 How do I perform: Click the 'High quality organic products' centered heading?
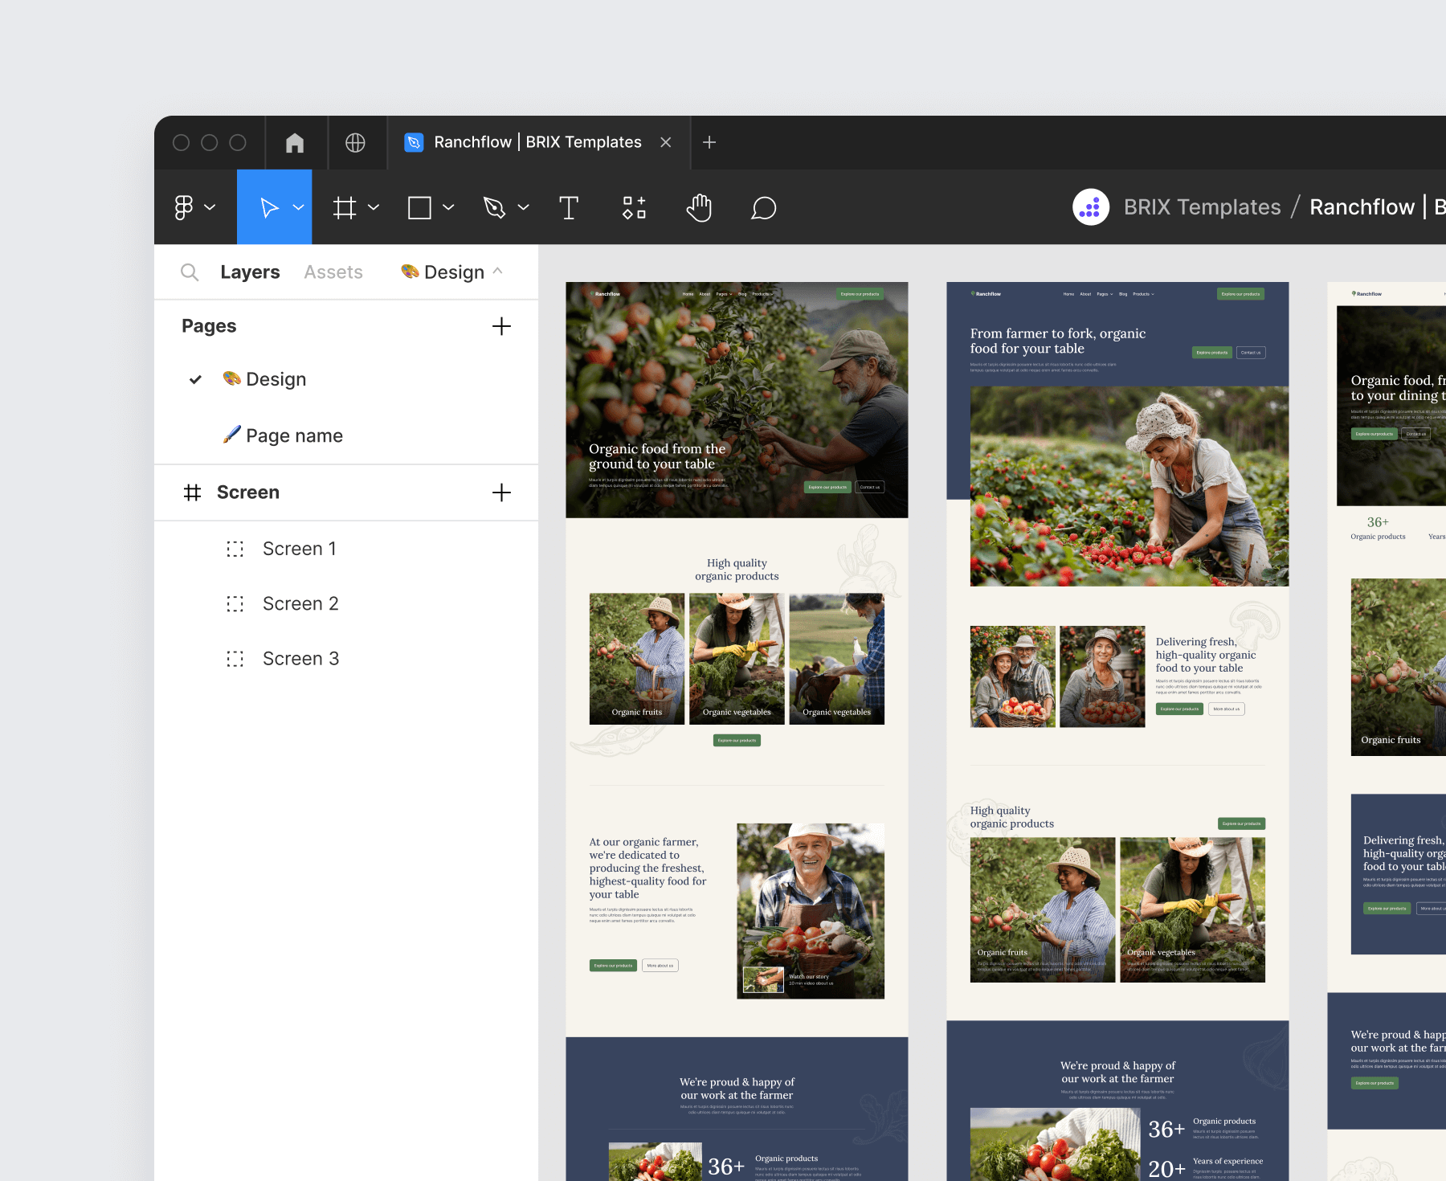[x=737, y=570]
